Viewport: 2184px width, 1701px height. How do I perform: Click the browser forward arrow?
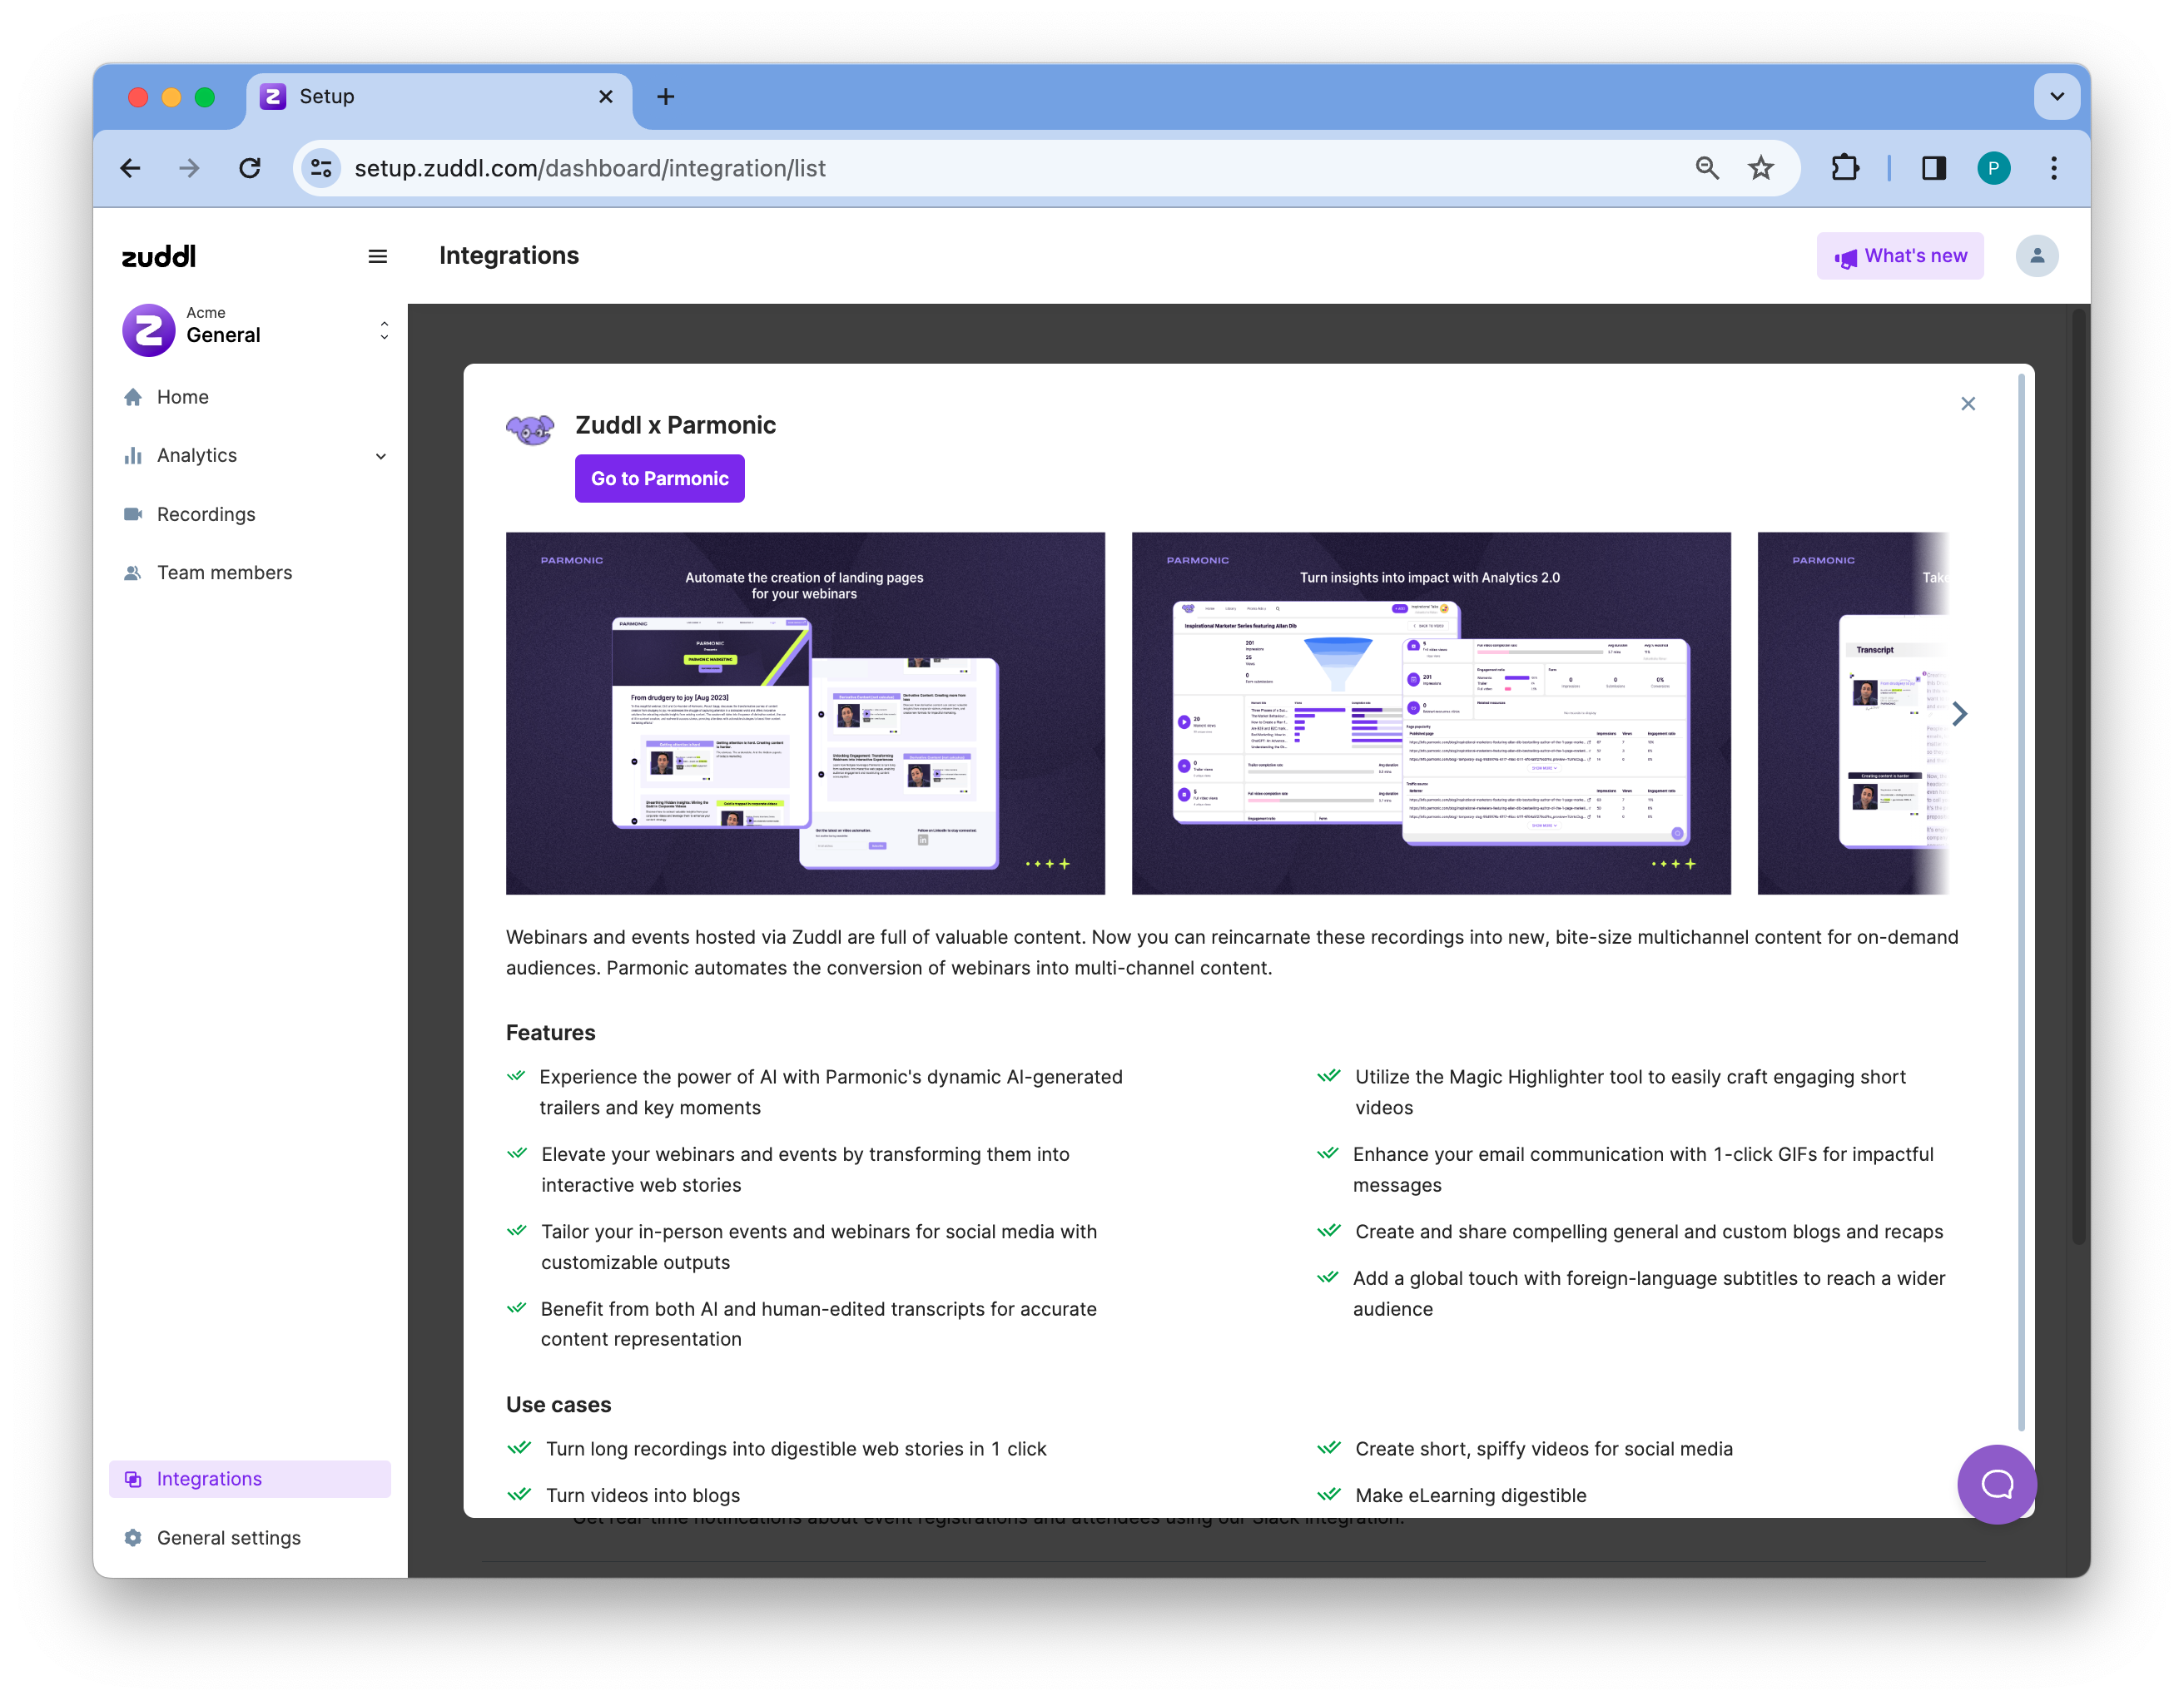pyautogui.click(x=189, y=168)
